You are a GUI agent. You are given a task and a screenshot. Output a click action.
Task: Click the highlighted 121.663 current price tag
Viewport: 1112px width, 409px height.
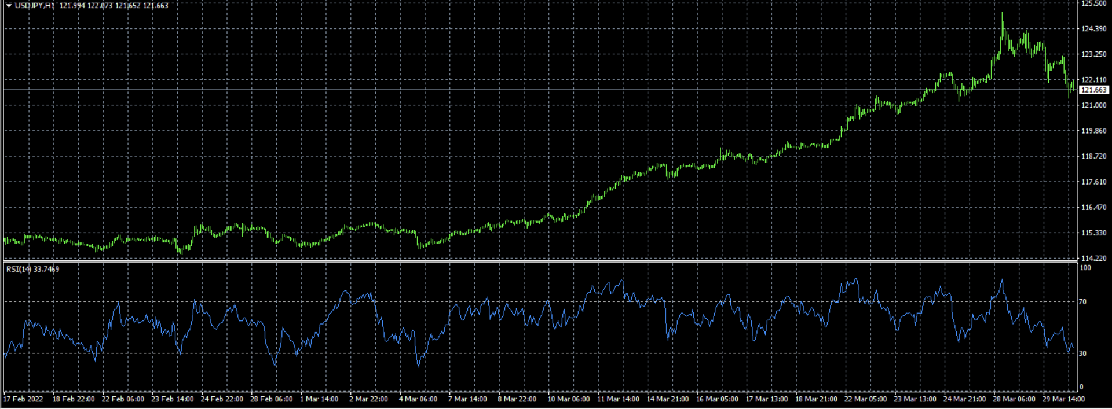(1094, 90)
